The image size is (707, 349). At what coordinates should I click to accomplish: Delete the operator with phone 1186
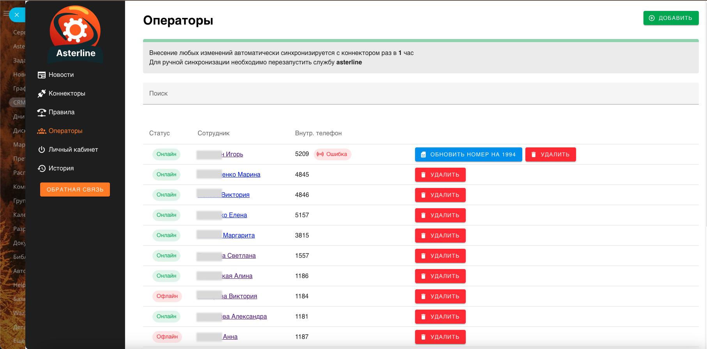coord(440,276)
